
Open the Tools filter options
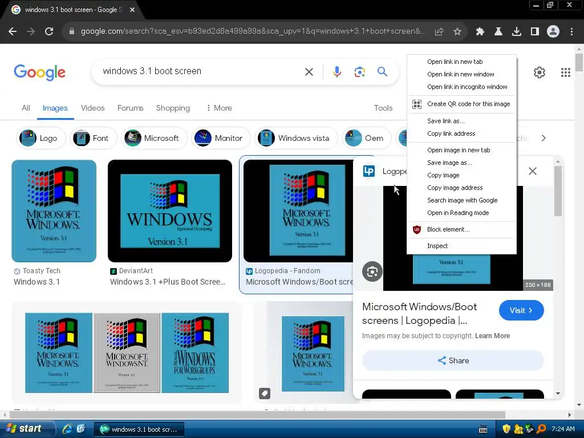coord(383,108)
